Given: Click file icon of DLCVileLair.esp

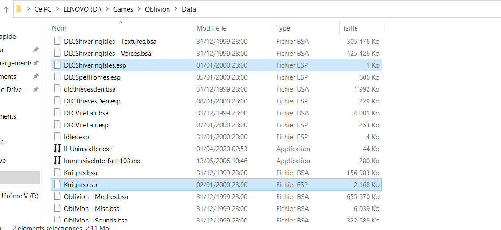Looking at the screenshot, I should tap(57, 125).
